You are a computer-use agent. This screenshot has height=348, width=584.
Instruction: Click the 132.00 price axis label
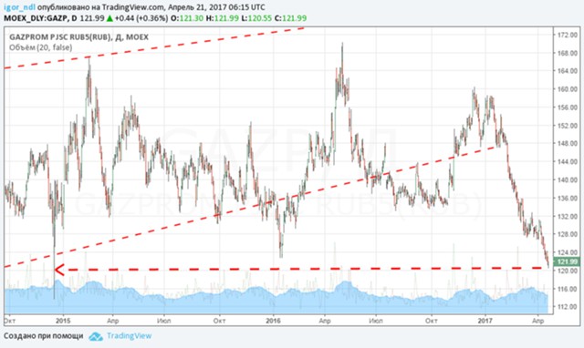click(568, 217)
